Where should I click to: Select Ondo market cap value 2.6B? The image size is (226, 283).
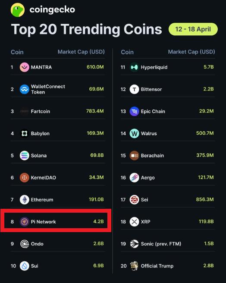click(99, 243)
